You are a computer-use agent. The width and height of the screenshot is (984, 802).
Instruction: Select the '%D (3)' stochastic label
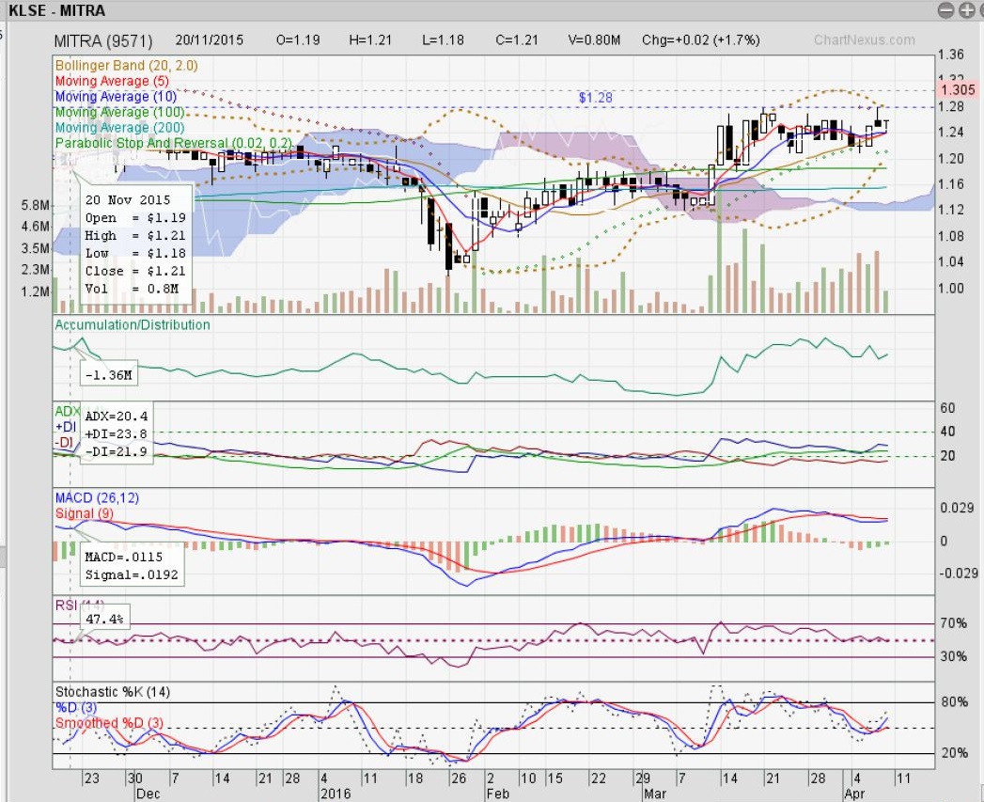point(75,708)
